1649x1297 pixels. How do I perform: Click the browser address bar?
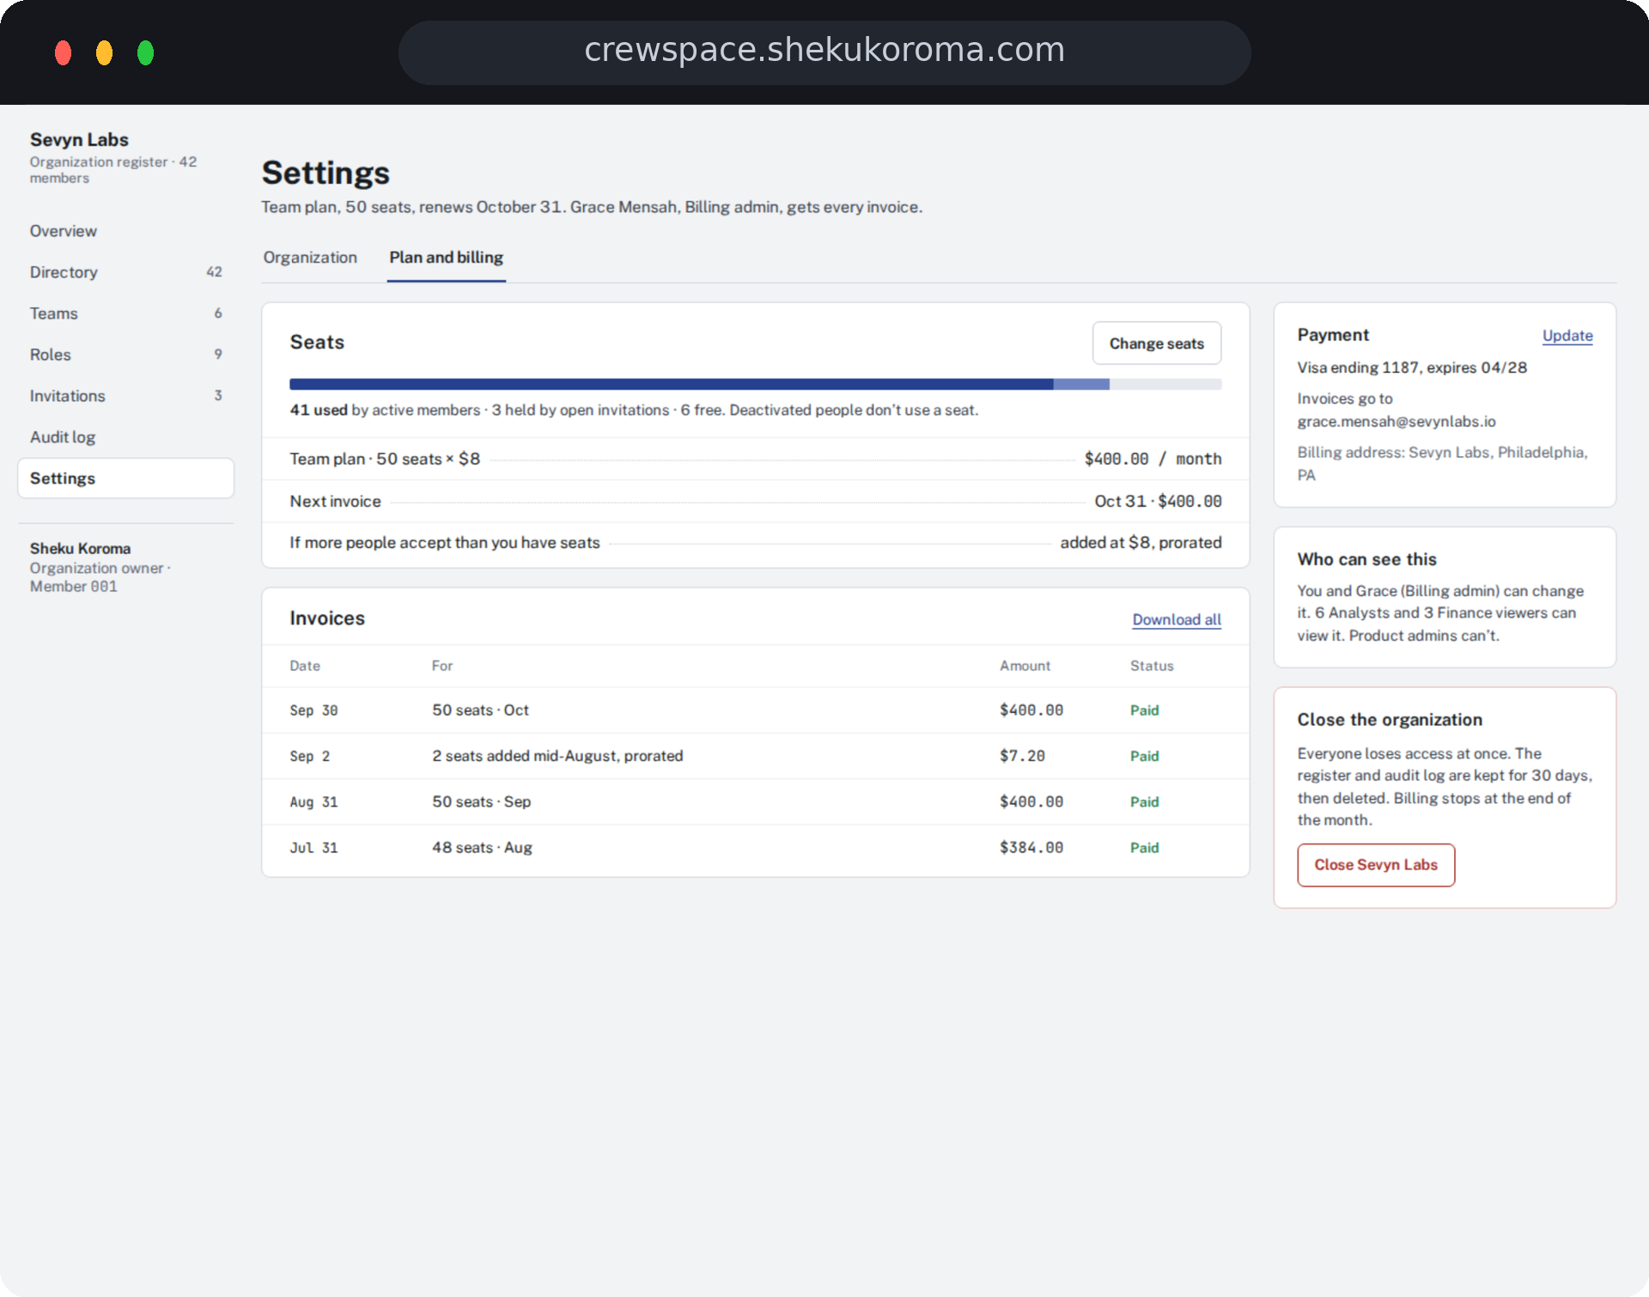pos(824,52)
